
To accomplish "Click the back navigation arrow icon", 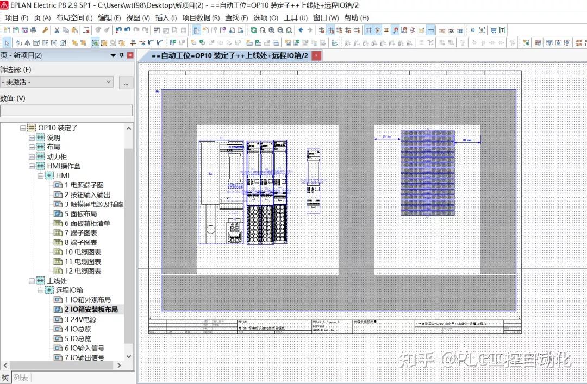I will point(300,30).
